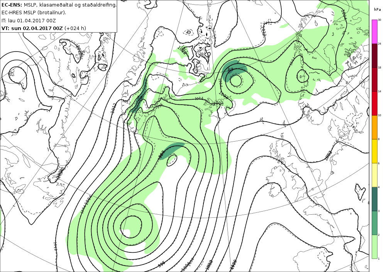Click the magenta 24–30 hPa legend swatch
The height and width of the screenshot is (272, 386).
click(374, 32)
